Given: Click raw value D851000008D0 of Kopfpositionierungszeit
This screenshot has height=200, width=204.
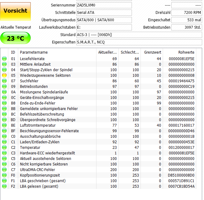Looking at the screenshot, I should pos(181,175).
